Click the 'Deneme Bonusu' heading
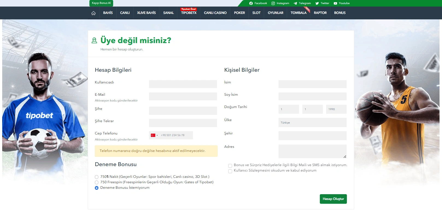Image resolution: width=442 pixels, height=213 pixels. pos(116,164)
